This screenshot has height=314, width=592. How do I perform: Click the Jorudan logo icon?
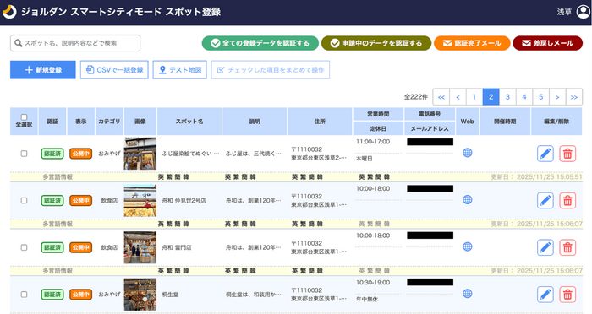[x=9, y=12]
